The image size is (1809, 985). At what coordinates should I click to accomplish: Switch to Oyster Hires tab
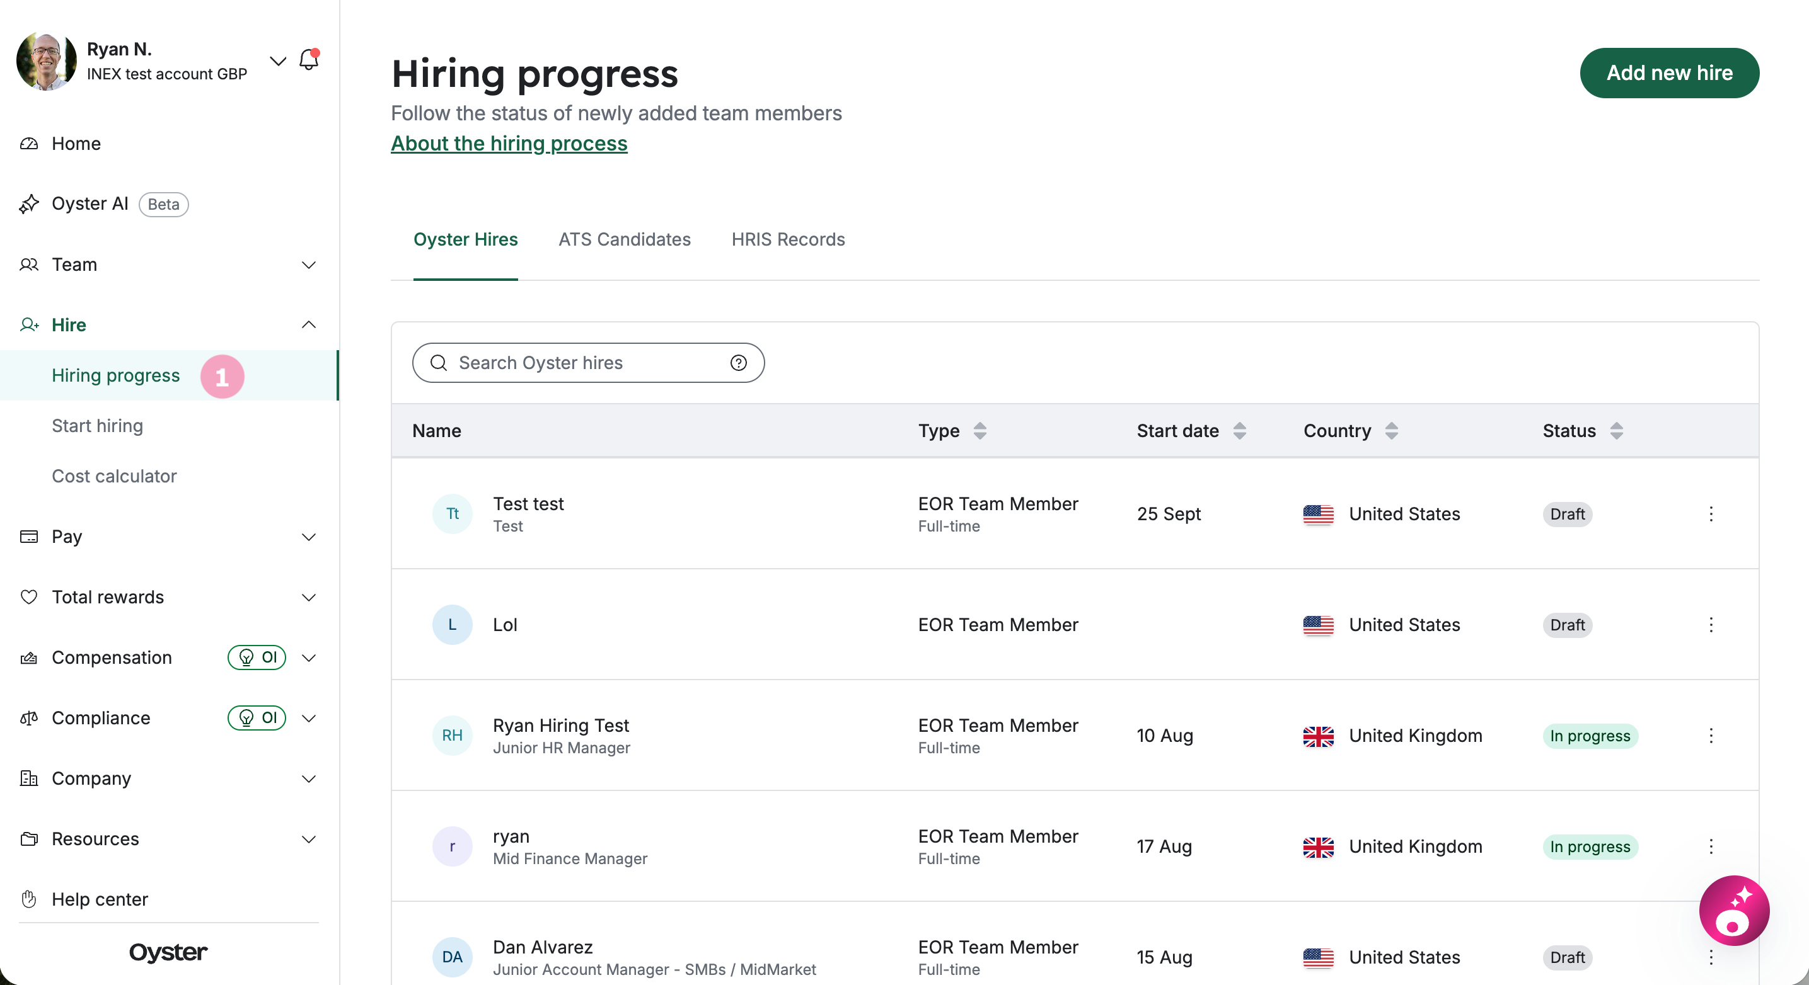pyautogui.click(x=466, y=239)
